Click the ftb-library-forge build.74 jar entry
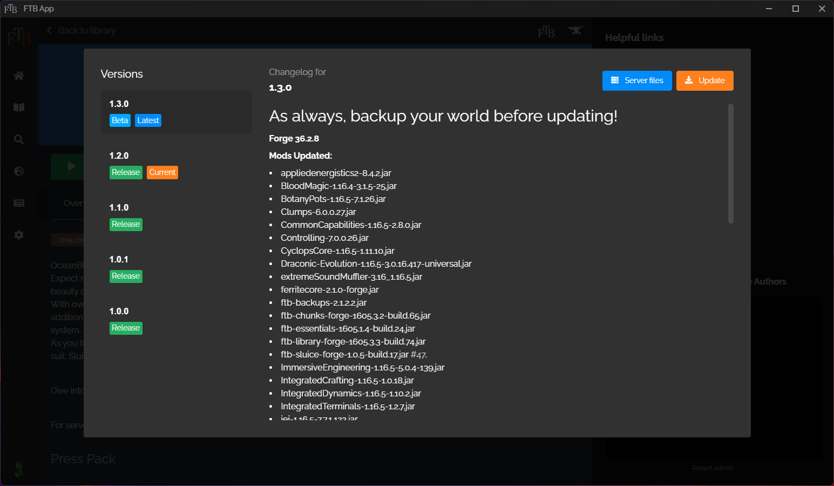The height and width of the screenshot is (486, 834). coord(353,342)
